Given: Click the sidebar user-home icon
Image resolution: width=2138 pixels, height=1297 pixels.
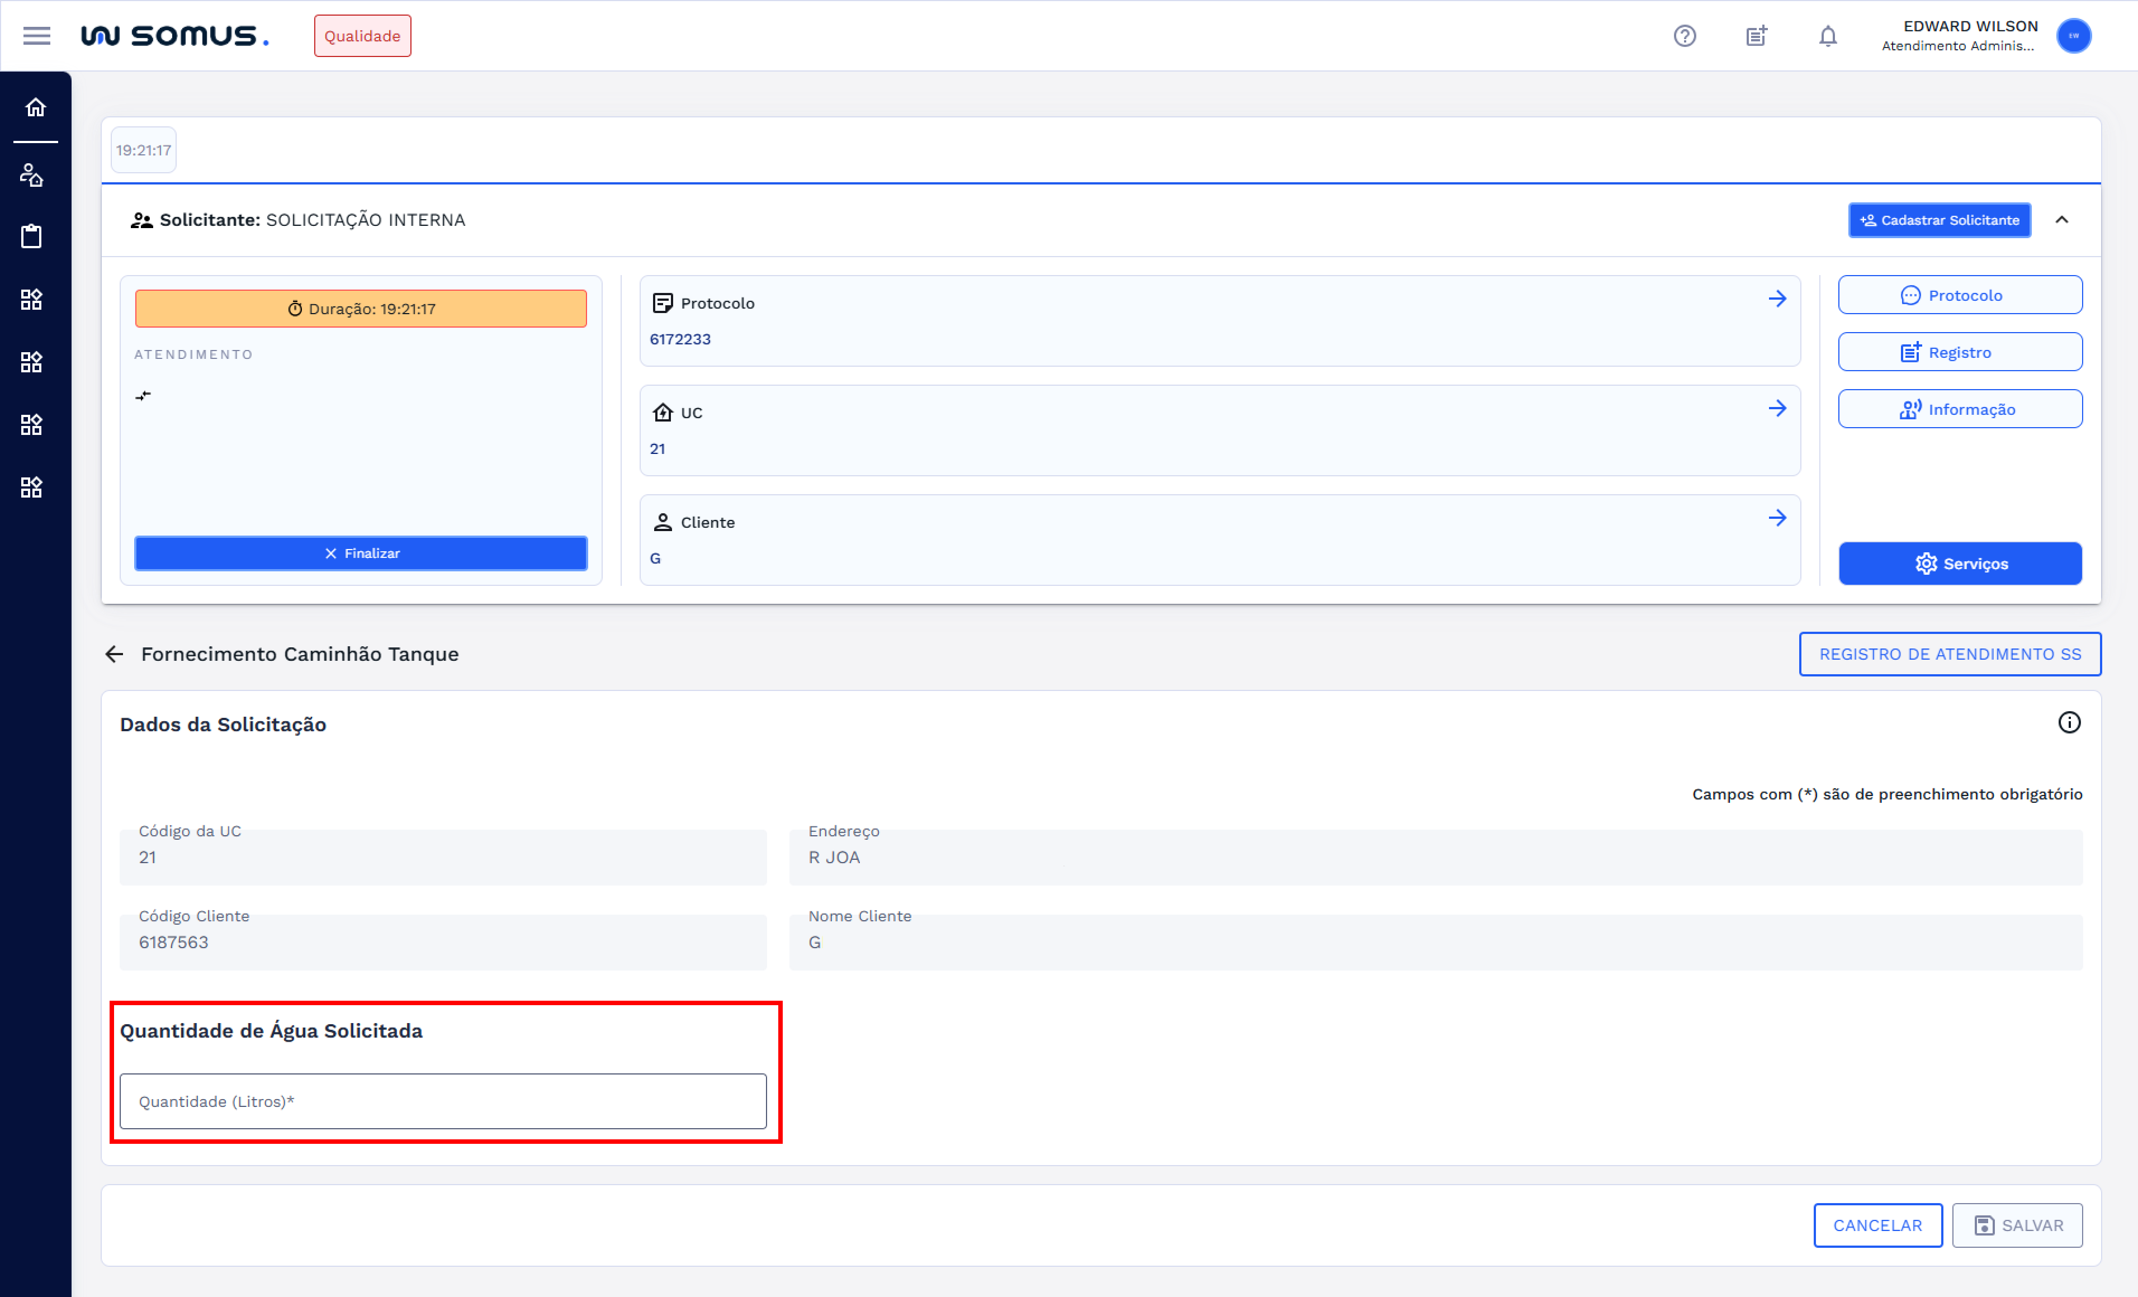Looking at the screenshot, I should click(31, 175).
